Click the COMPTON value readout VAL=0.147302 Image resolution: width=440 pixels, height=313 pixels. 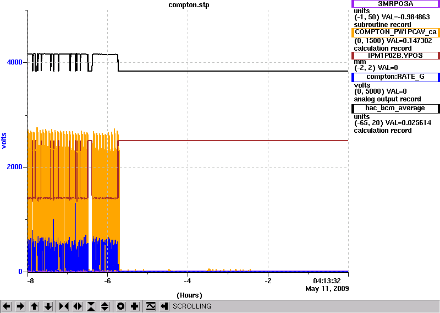click(x=409, y=40)
